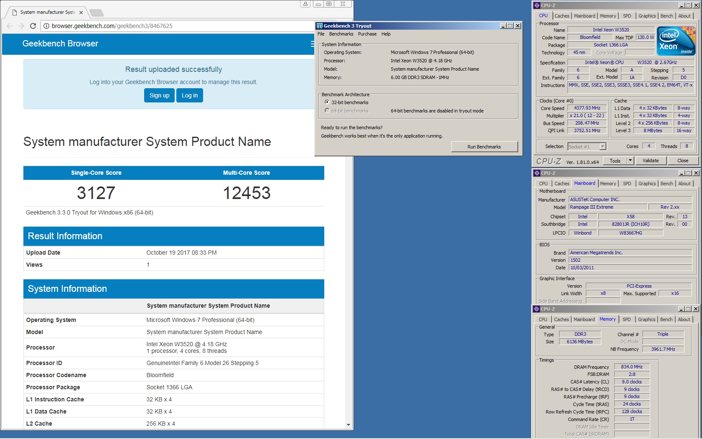Viewport: 702px width, 439px height.
Task: Click the Multiplier value x 21.0 (12 - 22)
Action: (x=587, y=115)
